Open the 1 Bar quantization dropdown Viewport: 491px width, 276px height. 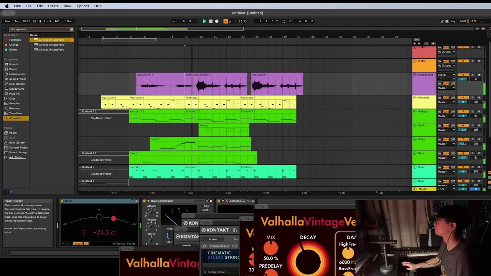pos(69,21)
